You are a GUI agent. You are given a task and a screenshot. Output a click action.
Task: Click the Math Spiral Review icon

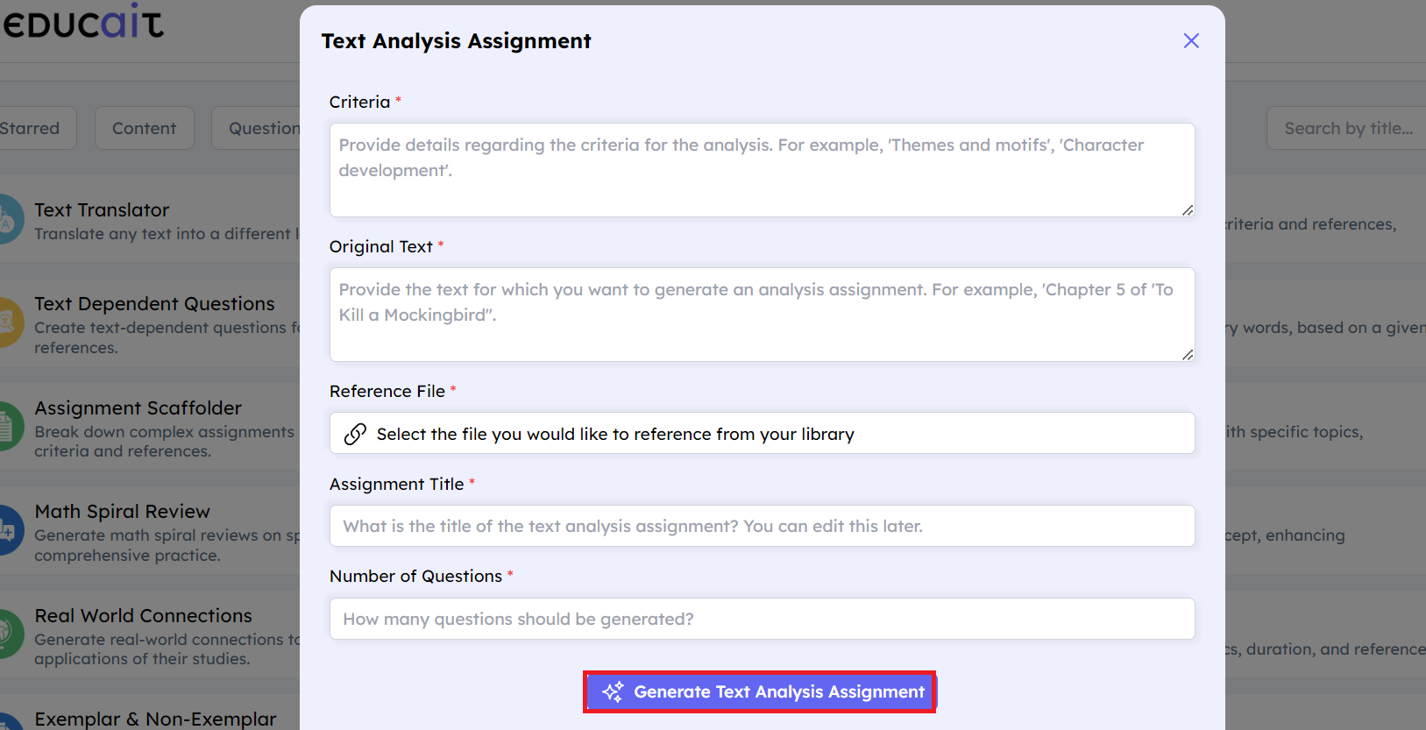click(9, 530)
